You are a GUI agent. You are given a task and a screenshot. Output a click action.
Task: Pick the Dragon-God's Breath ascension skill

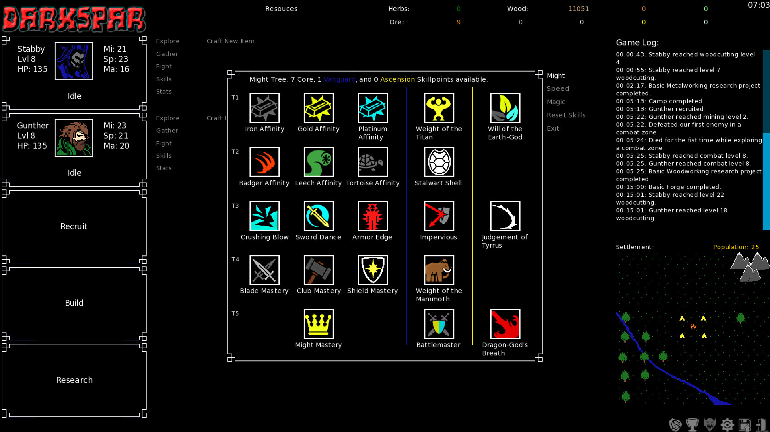[x=505, y=324]
